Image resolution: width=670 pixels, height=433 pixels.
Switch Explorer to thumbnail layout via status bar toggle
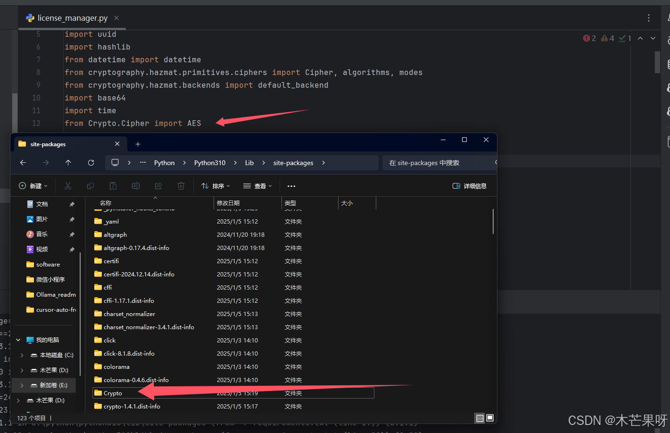pyautogui.click(x=490, y=418)
